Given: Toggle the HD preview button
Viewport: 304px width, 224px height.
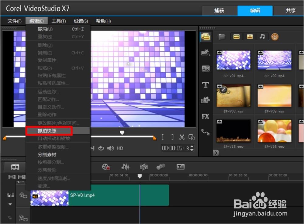Looking at the screenshot, I should click(120, 148).
